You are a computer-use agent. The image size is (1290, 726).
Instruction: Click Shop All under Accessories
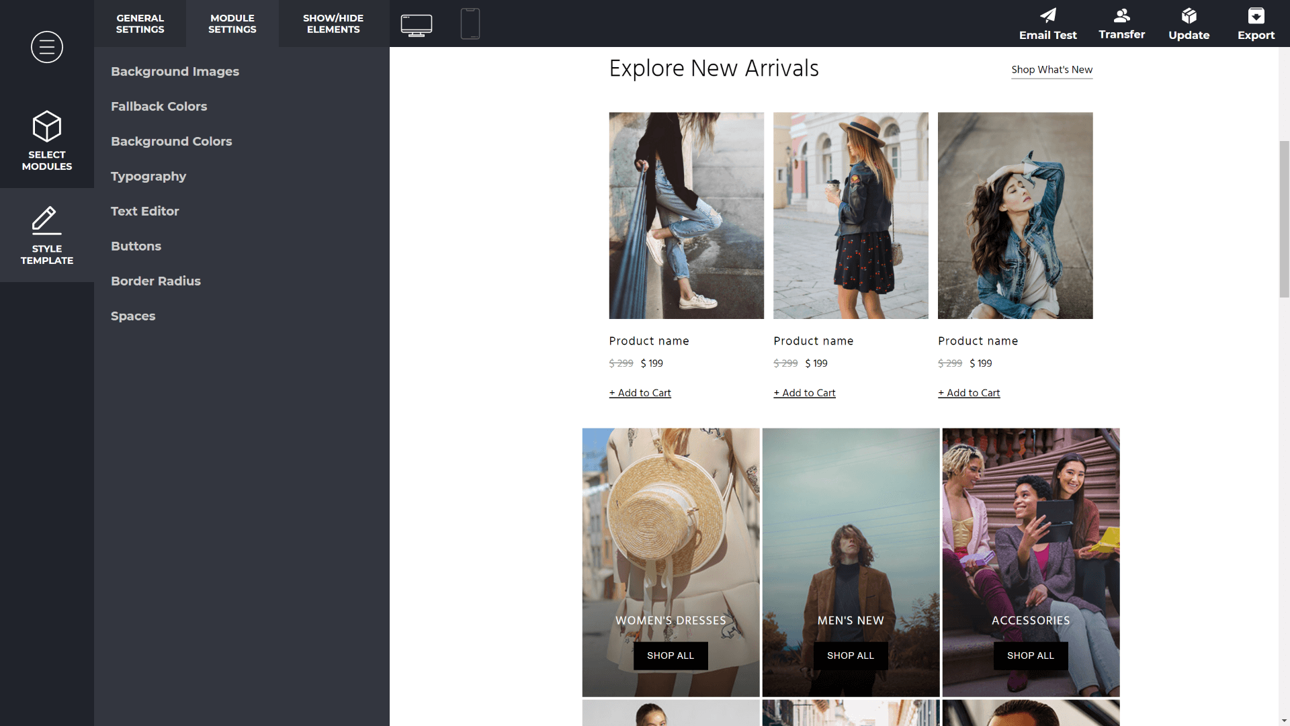point(1031,655)
